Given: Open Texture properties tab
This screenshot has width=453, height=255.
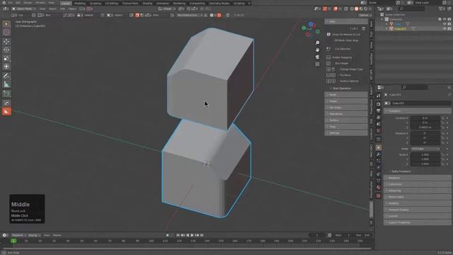Looking at the screenshot, I should pyautogui.click(x=379, y=196).
